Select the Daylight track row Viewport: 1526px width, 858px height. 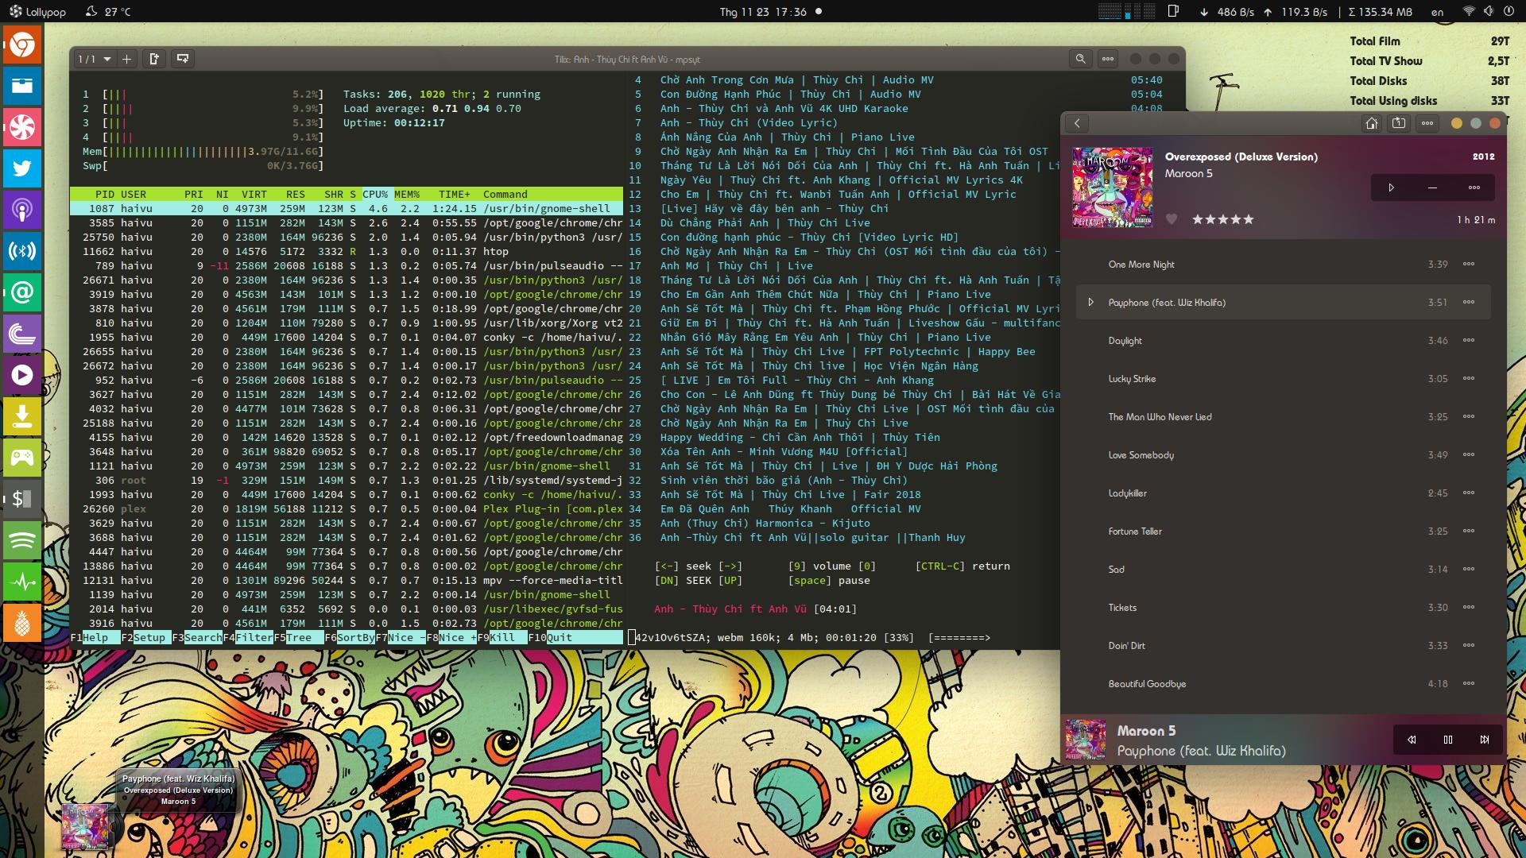click(x=1283, y=341)
